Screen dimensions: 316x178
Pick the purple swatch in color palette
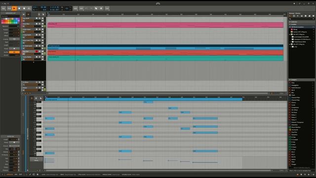pyautogui.click(x=18, y=19)
